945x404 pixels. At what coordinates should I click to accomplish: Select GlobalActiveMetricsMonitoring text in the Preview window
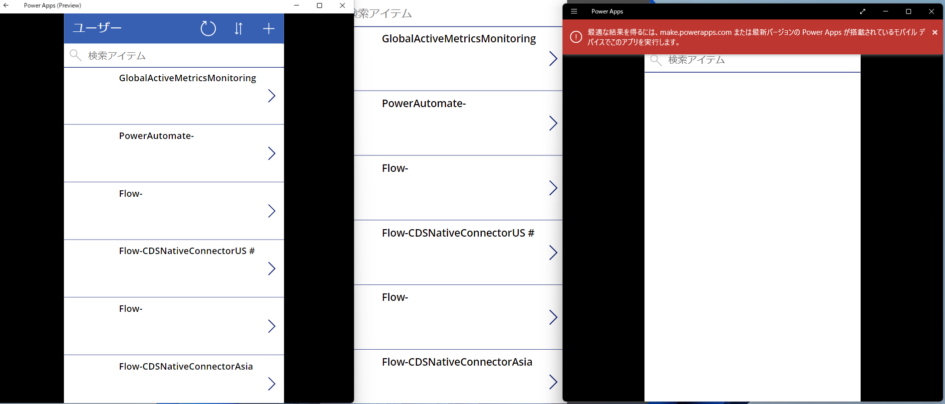click(188, 78)
